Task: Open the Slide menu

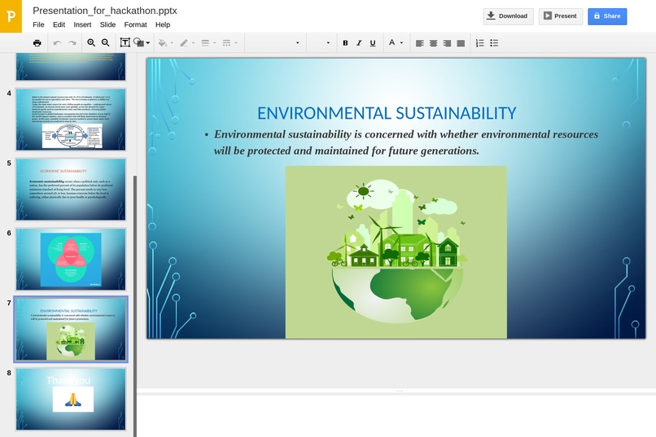Action: click(107, 24)
